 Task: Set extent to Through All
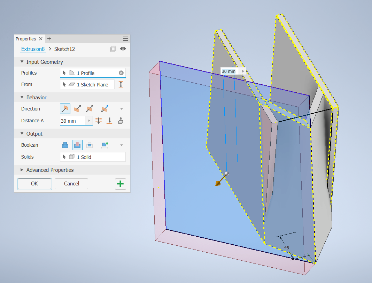[x=99, y=121]
